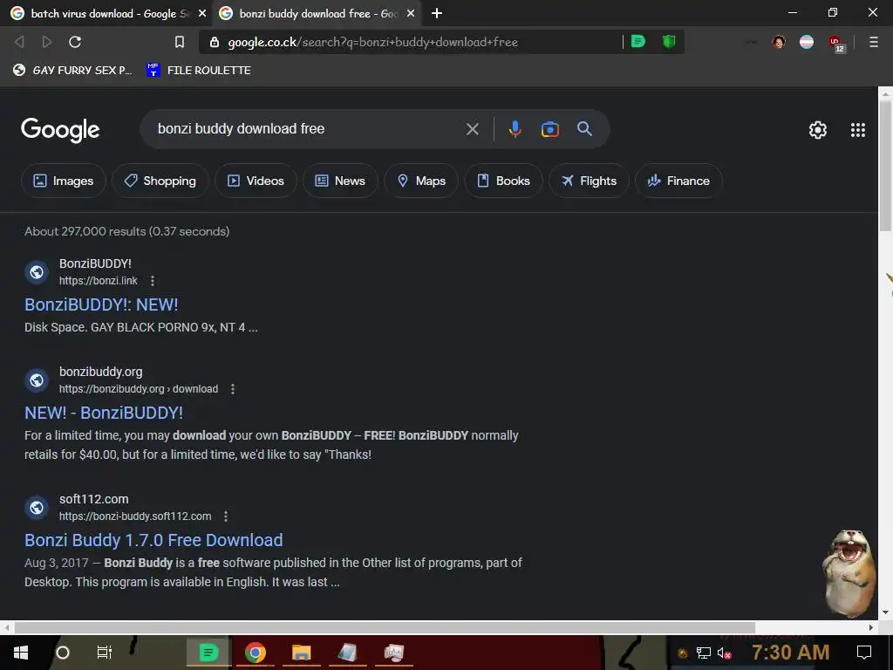The width and height of the screenshot is (893, 670).
Task: Grab the horizontal page scrollbar thumb
Action: (385, 627)
